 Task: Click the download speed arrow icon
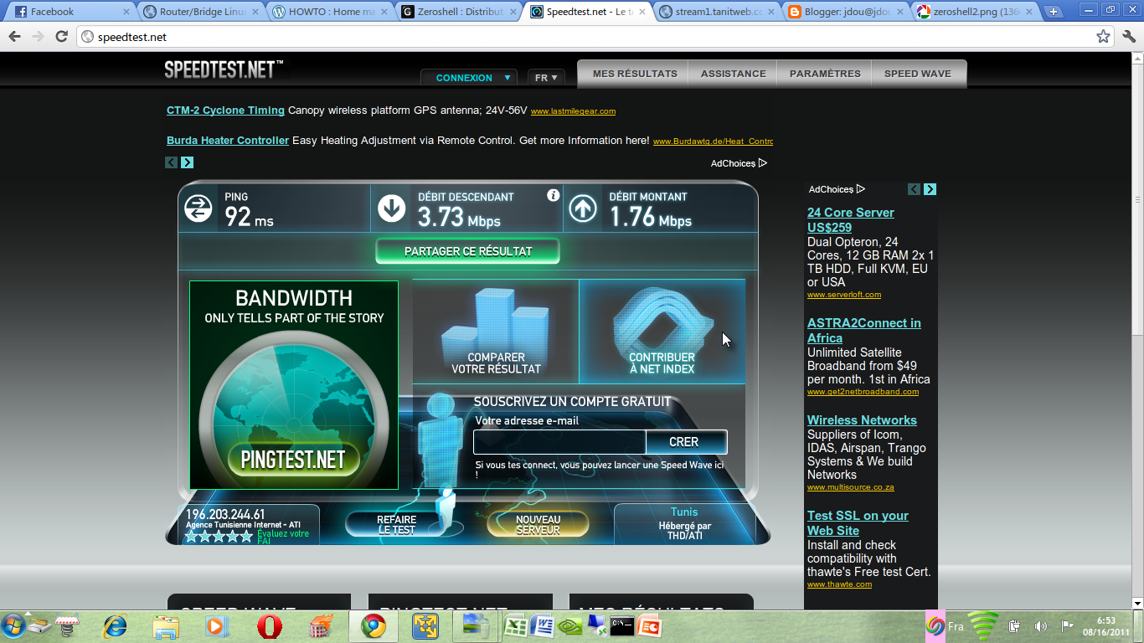click(x=391, y=208)
